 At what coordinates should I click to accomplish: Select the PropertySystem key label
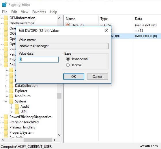21,133
